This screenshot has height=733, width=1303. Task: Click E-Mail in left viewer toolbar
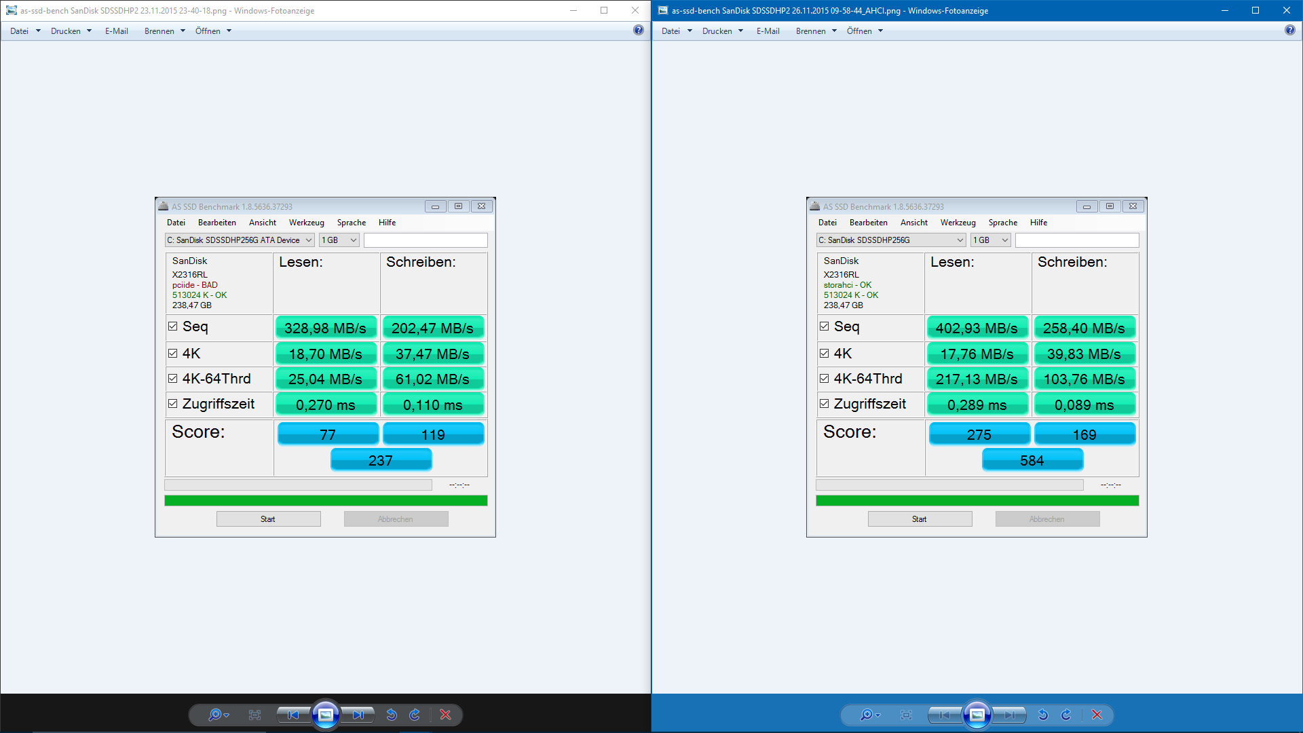[x=117, y=31]
